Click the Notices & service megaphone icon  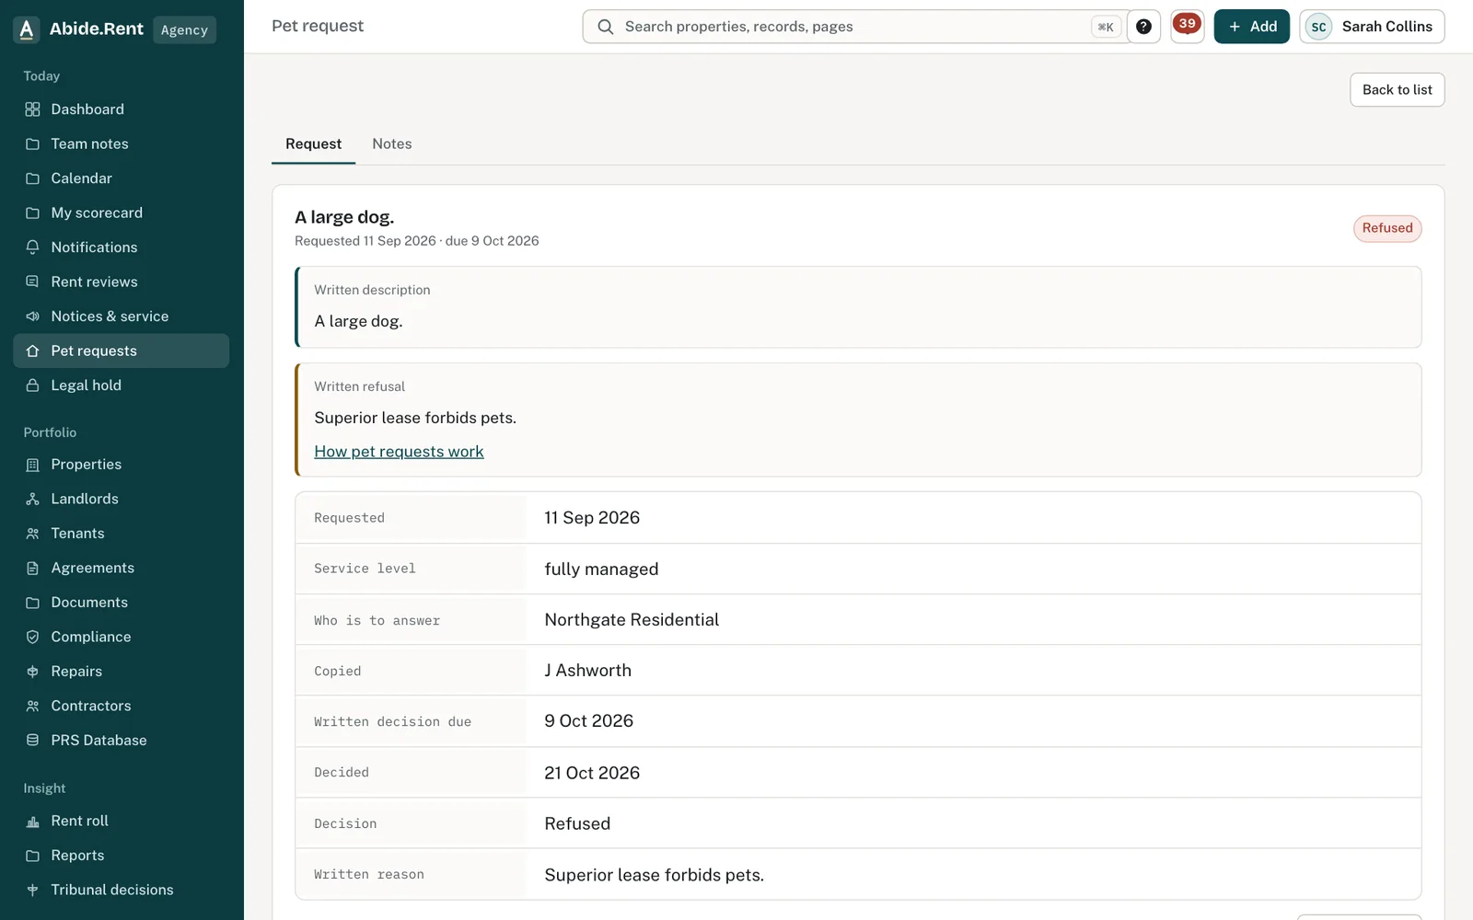(32, 316)
